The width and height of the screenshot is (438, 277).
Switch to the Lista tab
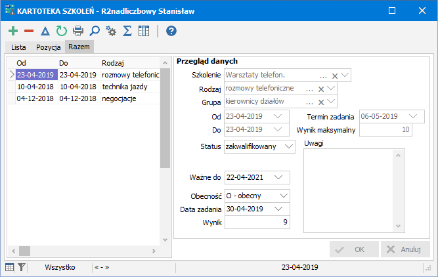coord(18,47)
